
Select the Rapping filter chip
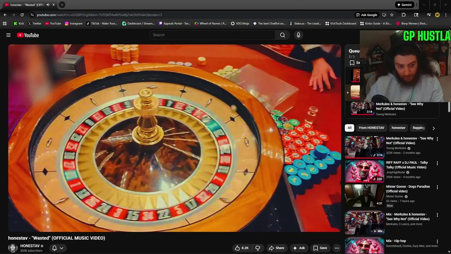(x=419, y=128)
